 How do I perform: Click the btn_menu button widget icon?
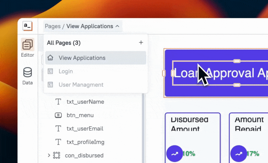58,115
